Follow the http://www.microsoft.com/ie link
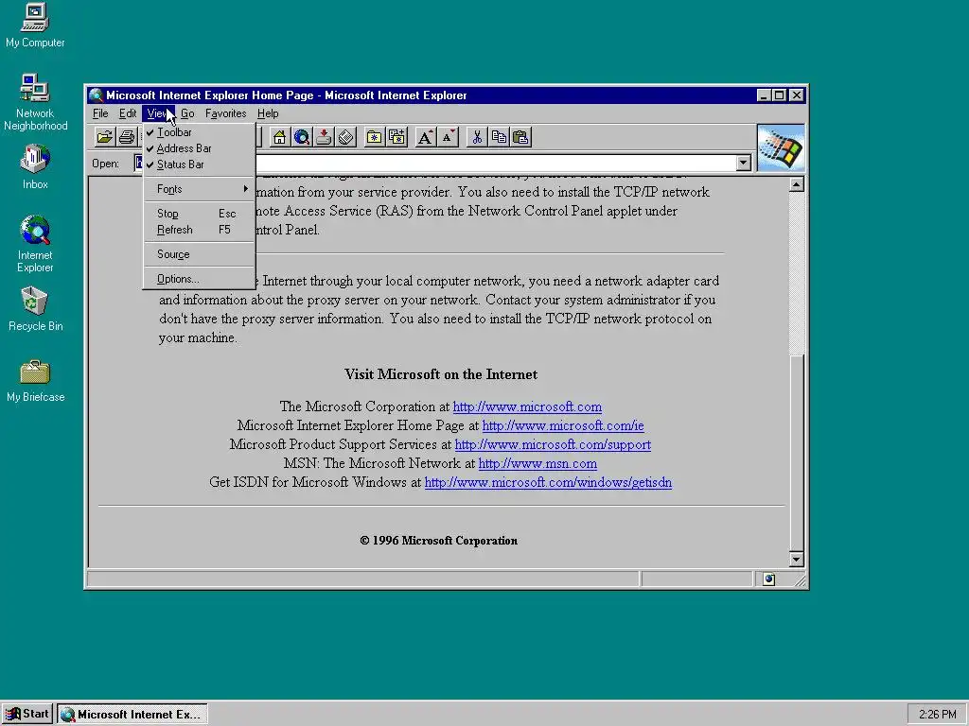The image size is (969, 726). [563, 426]
